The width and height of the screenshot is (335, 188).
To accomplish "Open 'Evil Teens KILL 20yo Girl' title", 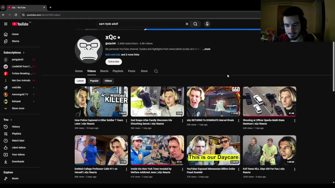I will point(264,171).
